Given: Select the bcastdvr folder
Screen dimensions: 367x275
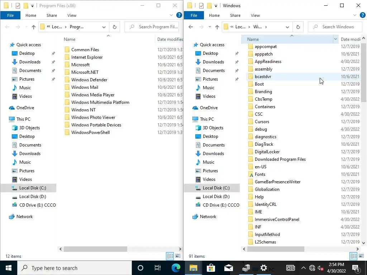Looking at the screenshot, I should tap(263, 77).
